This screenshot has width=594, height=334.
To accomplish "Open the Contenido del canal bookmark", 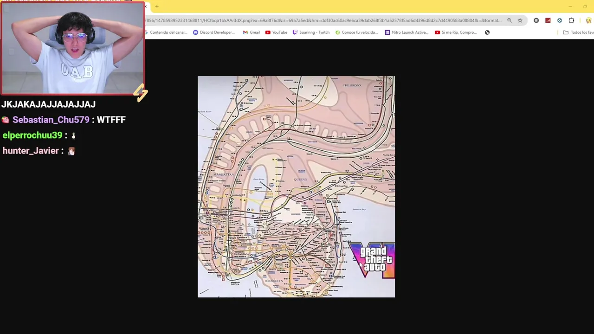I will click(166, 32).
